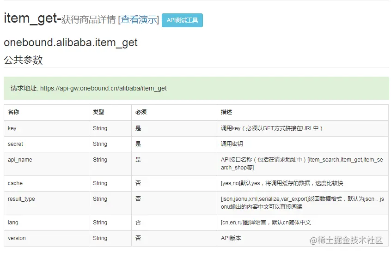The image size is (391, 253).
Task: Select the String type in result_type row
Action: 100,199
